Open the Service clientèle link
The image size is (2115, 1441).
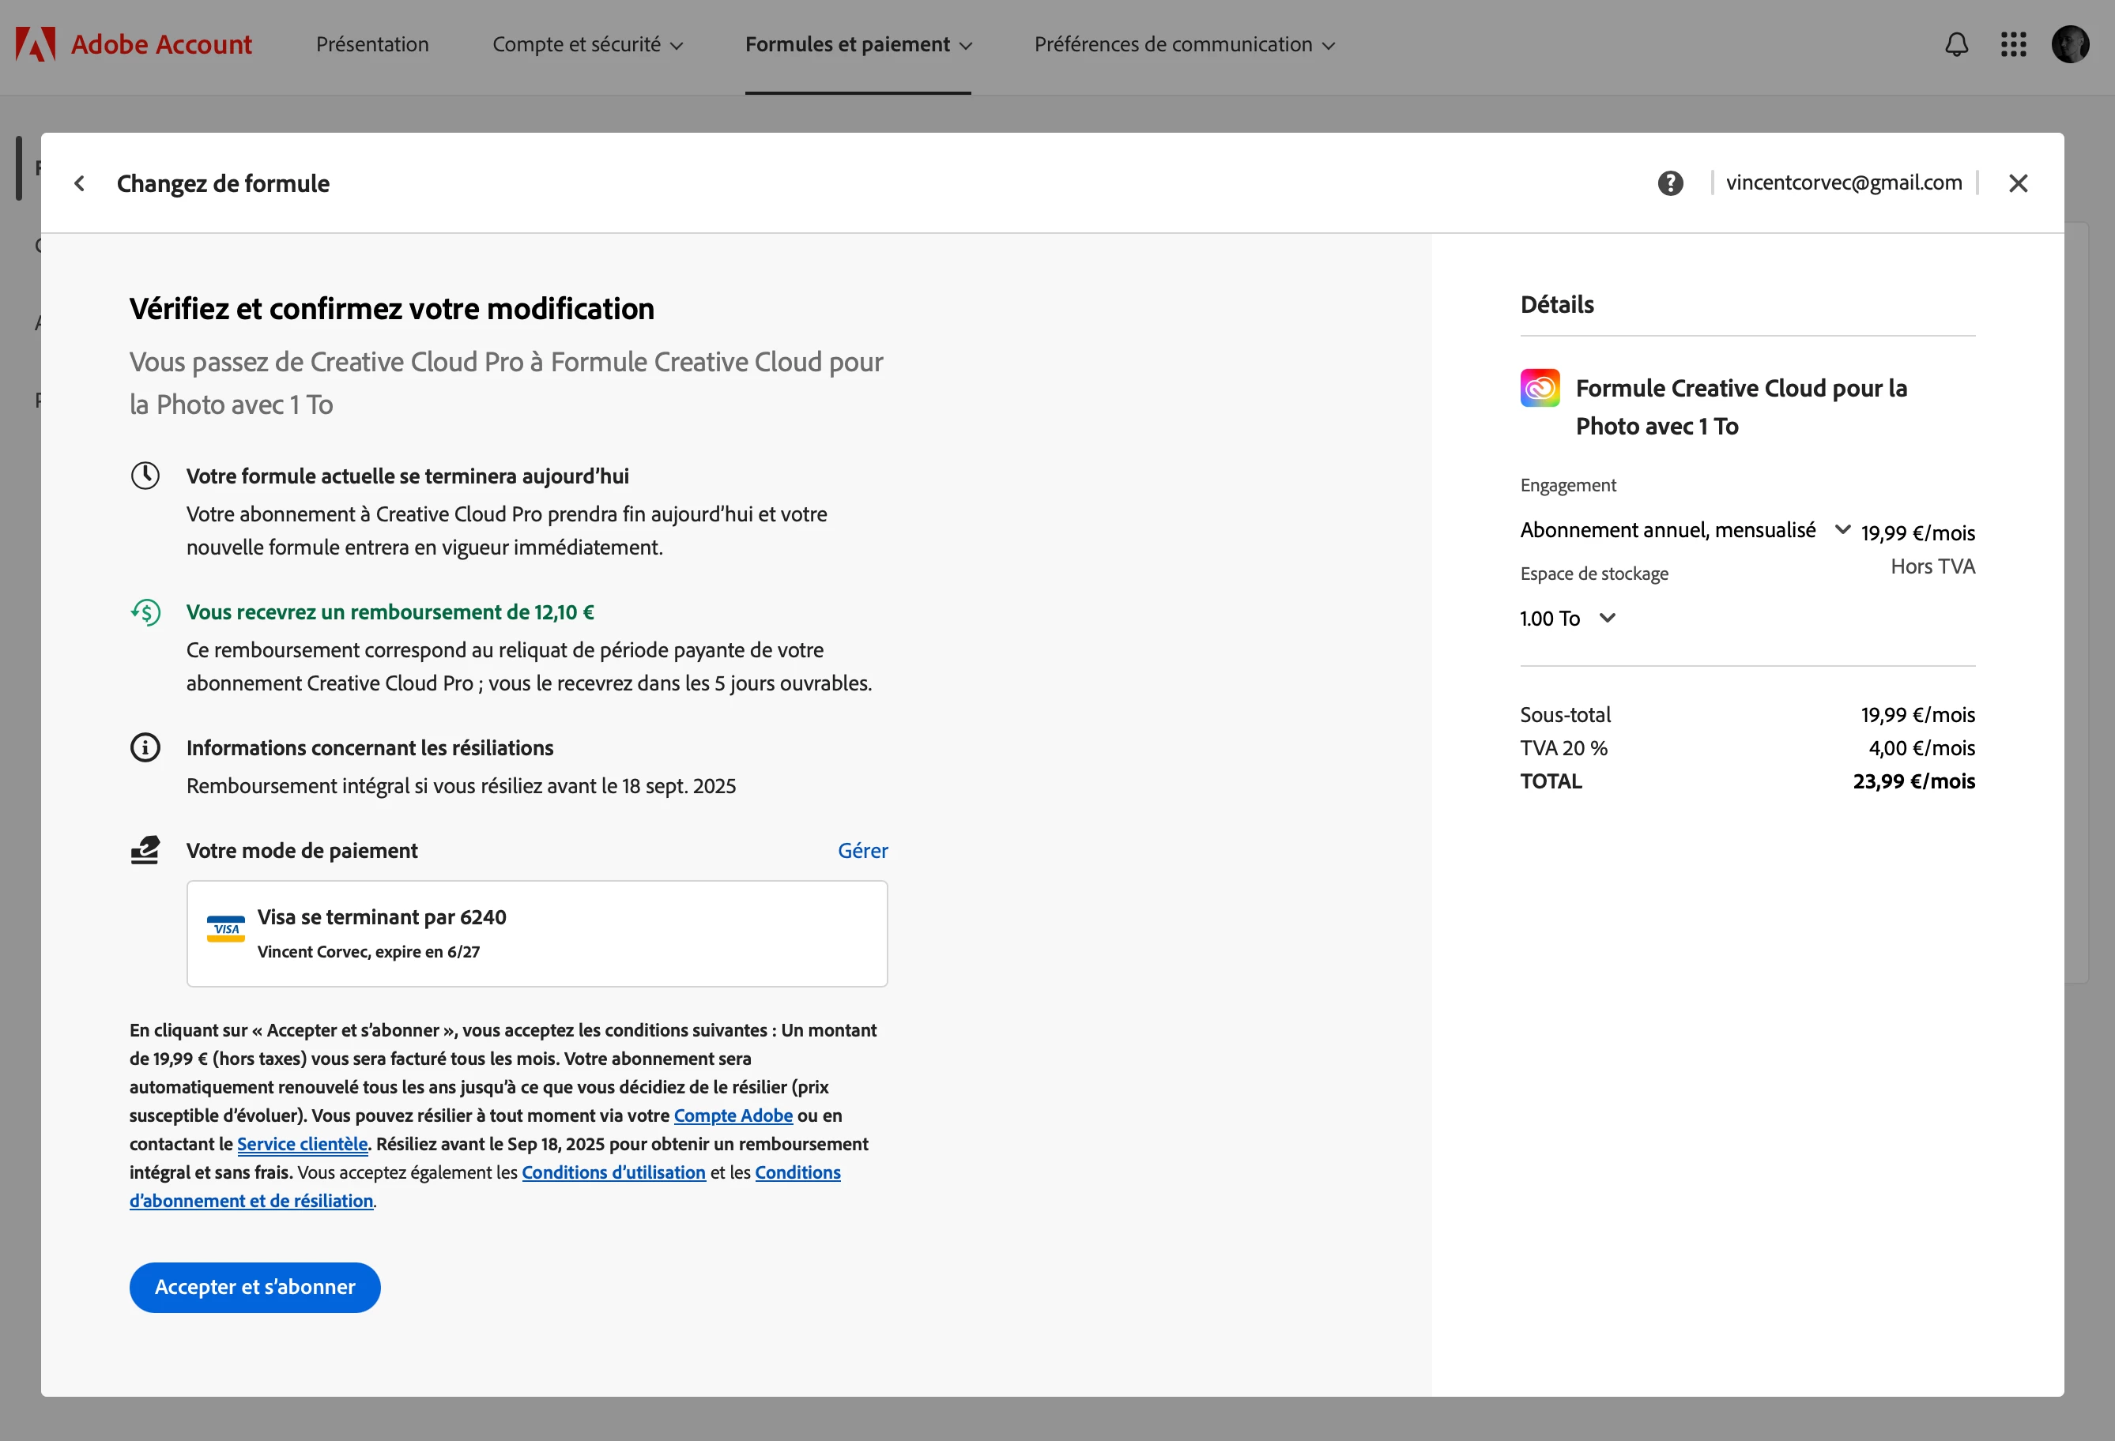(302, 1145)
